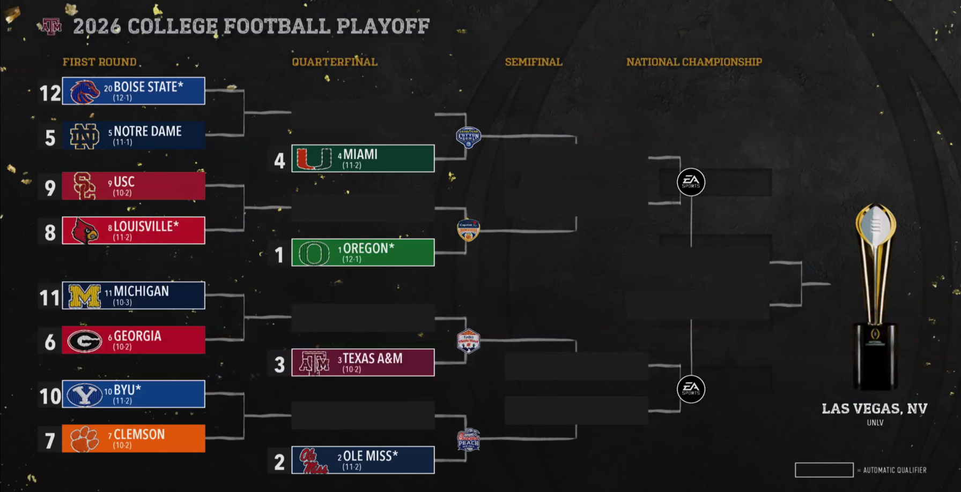This screenshot has height=492, width=961.
Task: Select the Ole Miss team card
Action: (363, 460)
